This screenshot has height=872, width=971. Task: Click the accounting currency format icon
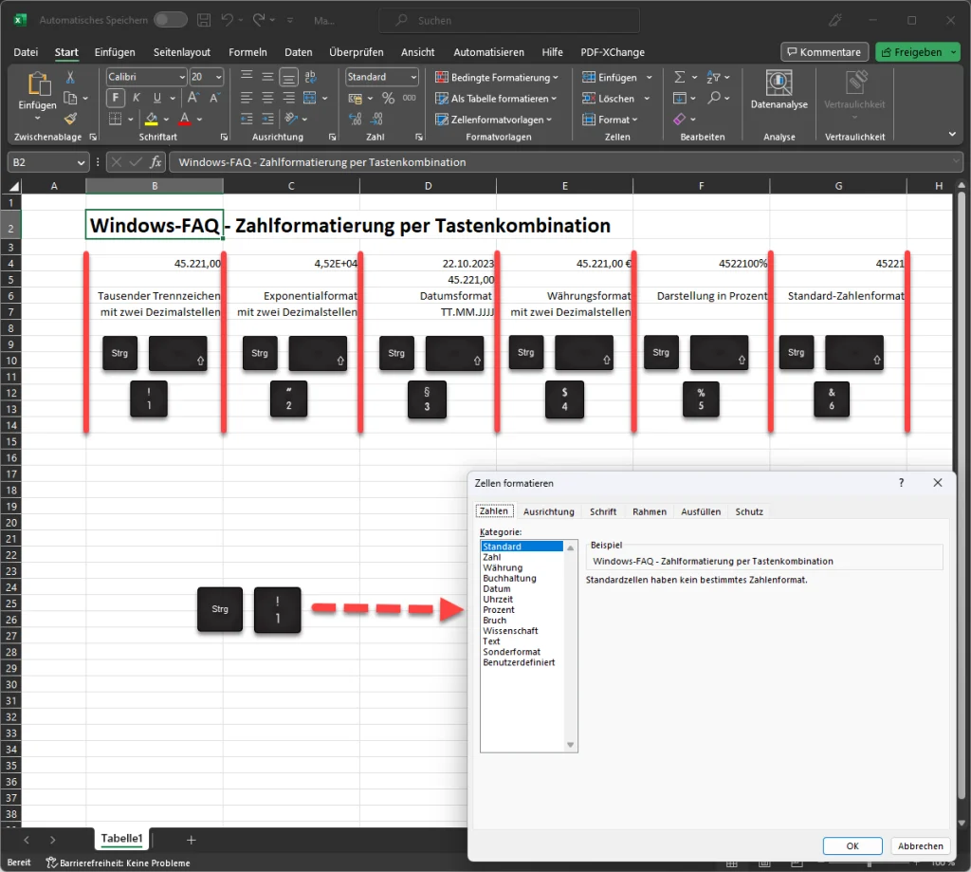pyautogui.click(x=355, y=98)
